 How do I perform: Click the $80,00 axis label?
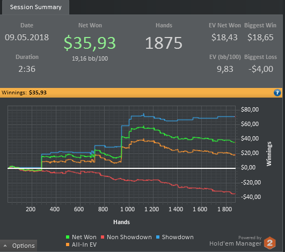pyautogui.click(x=250, y=109)
